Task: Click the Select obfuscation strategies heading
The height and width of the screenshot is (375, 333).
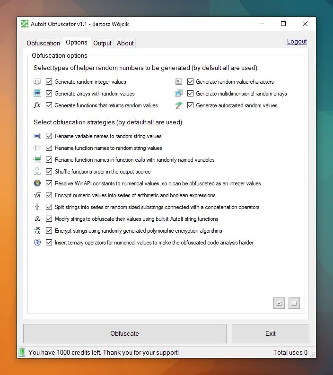Action: point(108,122)
